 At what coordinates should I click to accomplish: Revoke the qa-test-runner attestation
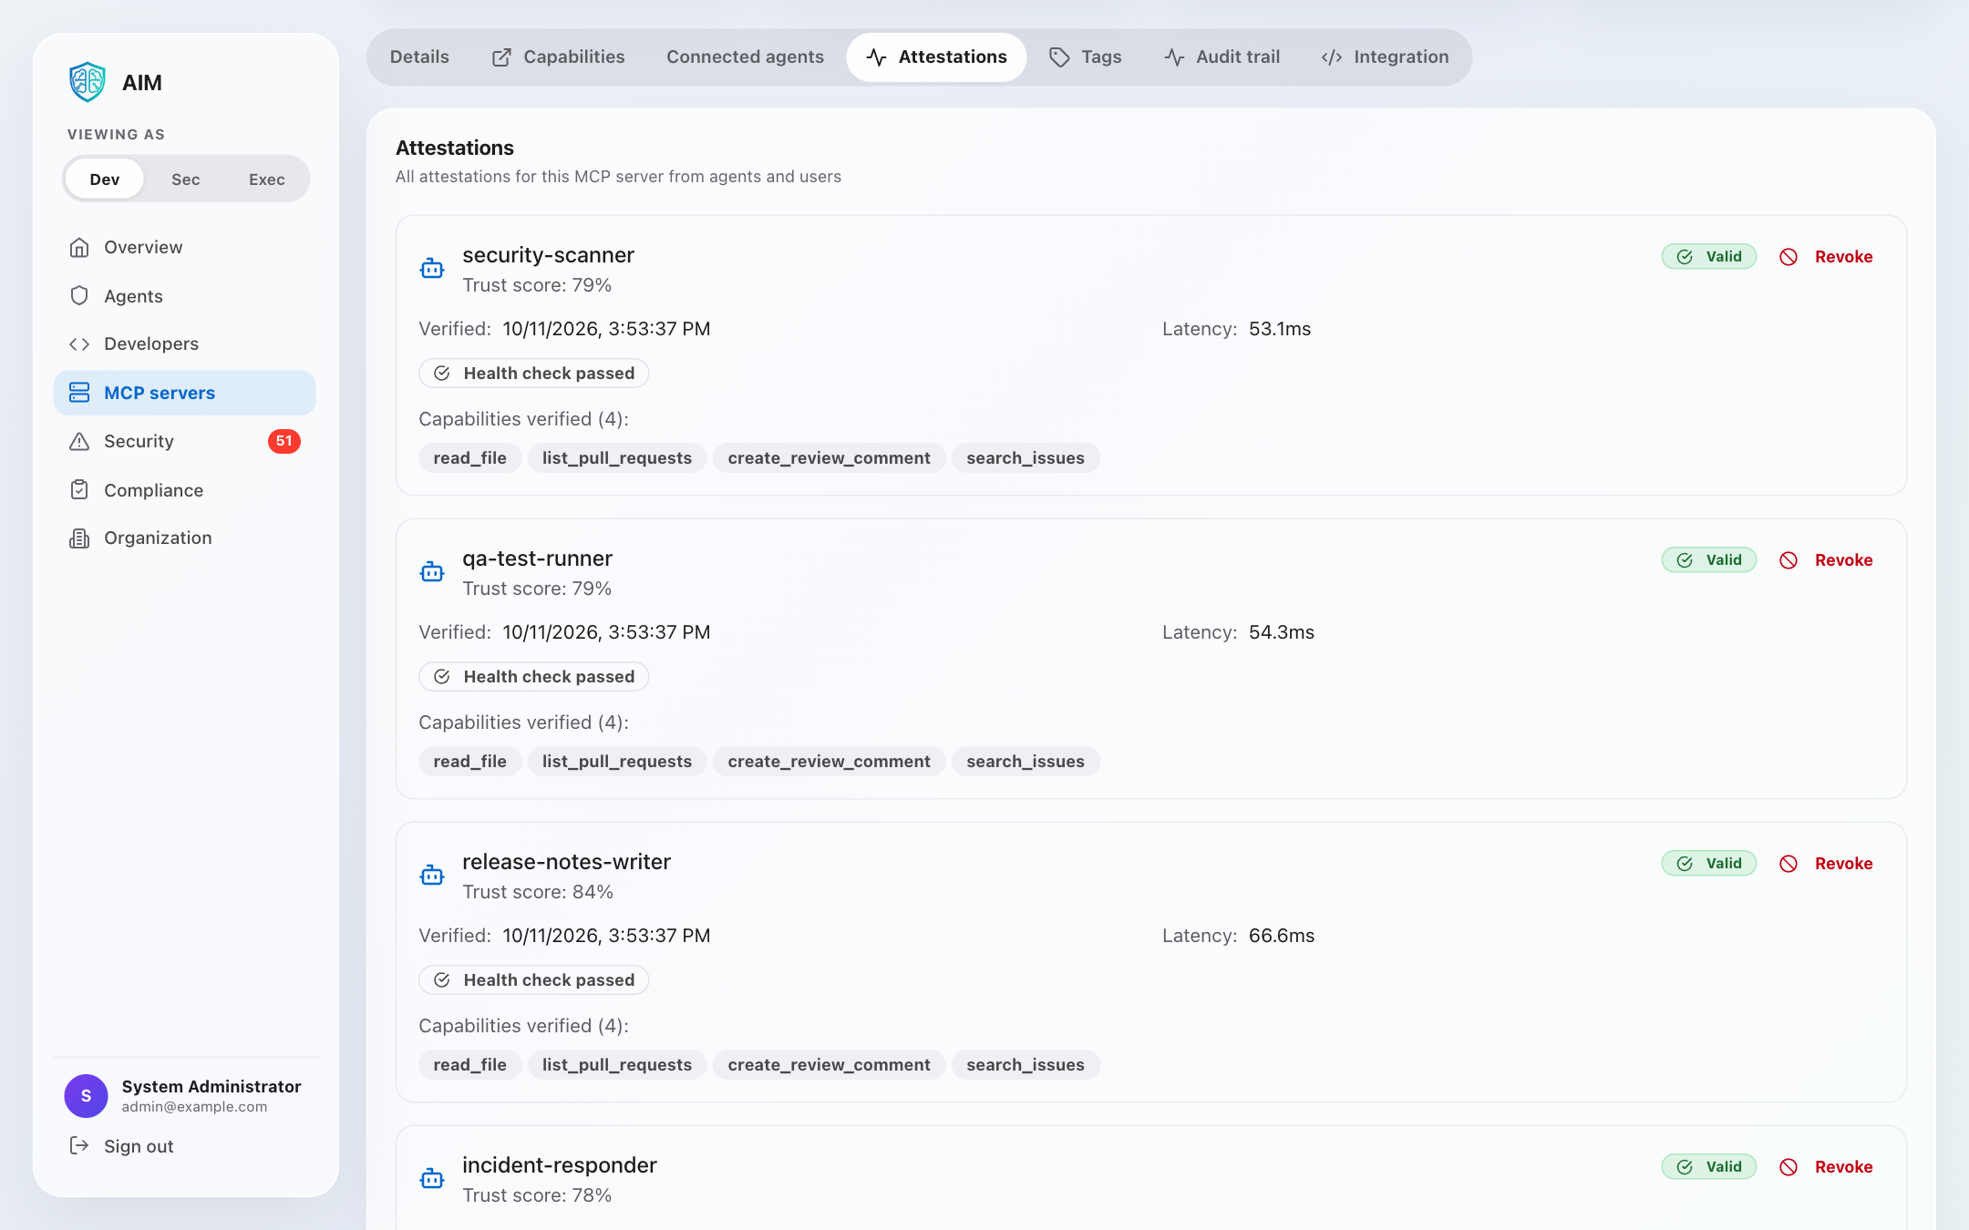coord(1826,560)
